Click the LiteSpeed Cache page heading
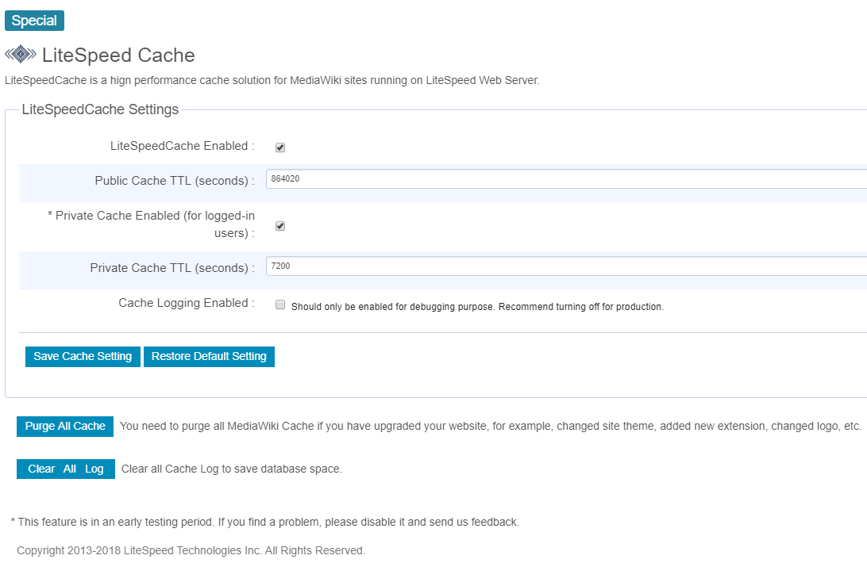 coord(118,56)
